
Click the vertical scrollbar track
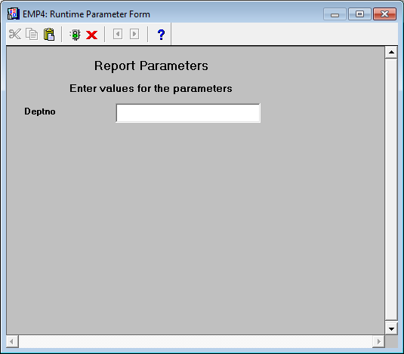[391, 191]
